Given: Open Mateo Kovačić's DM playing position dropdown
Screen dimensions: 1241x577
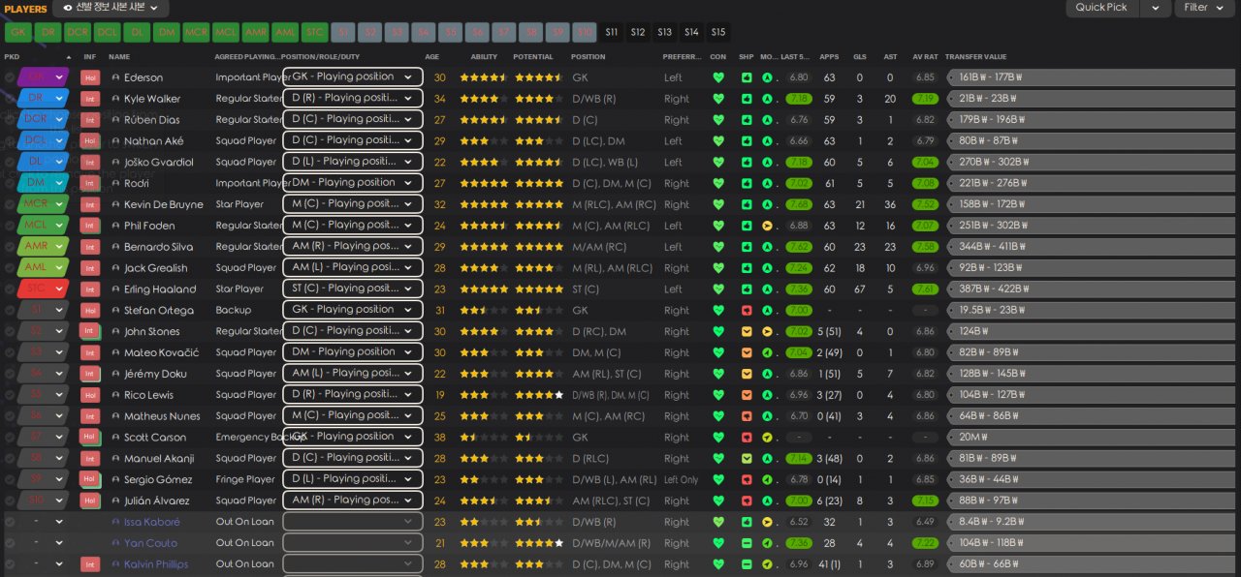Looking at the screenshot, I should (x=353, y=351).
